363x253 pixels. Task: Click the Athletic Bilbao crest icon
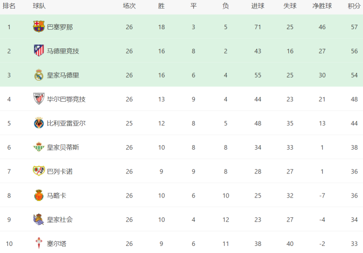tap(39, 99)
